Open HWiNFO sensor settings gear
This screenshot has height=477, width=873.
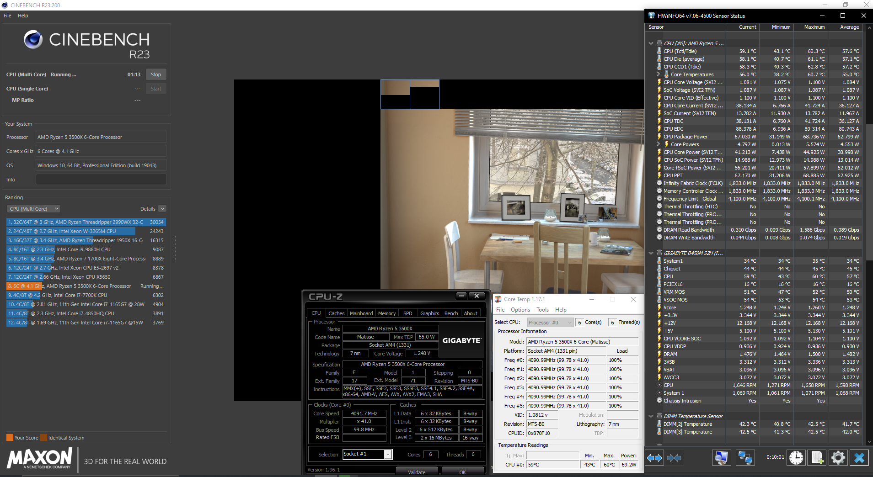tap(838, 457)
